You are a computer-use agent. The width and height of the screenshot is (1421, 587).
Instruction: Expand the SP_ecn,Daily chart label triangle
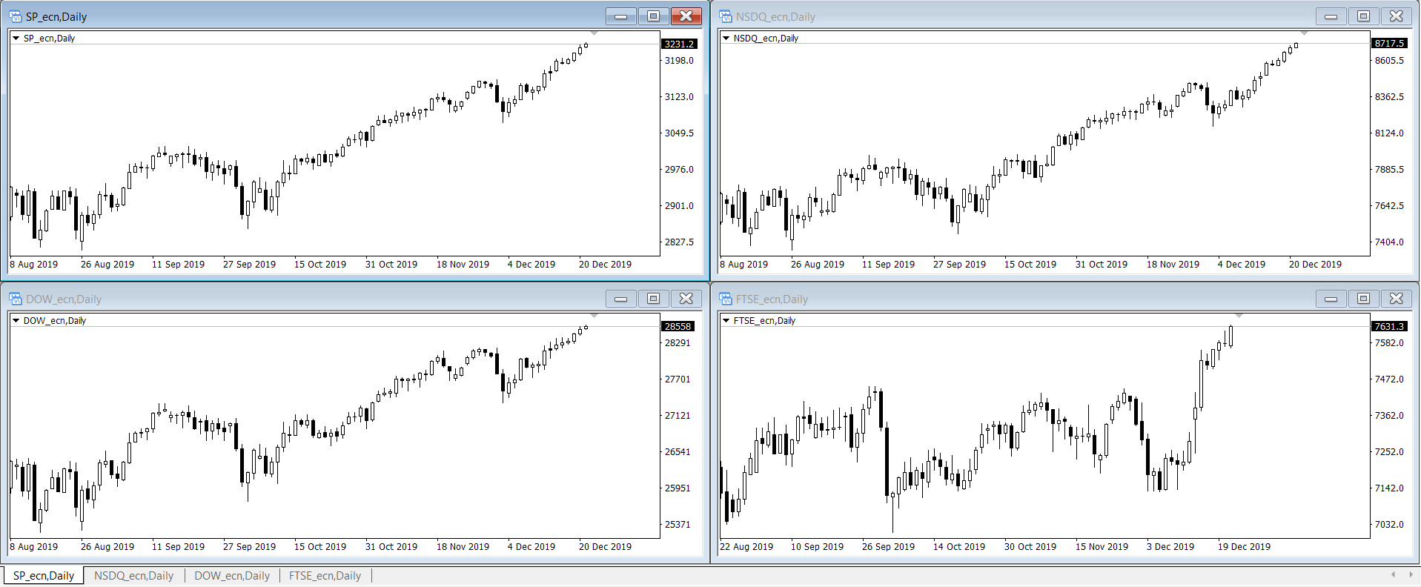tap(16, 38)
